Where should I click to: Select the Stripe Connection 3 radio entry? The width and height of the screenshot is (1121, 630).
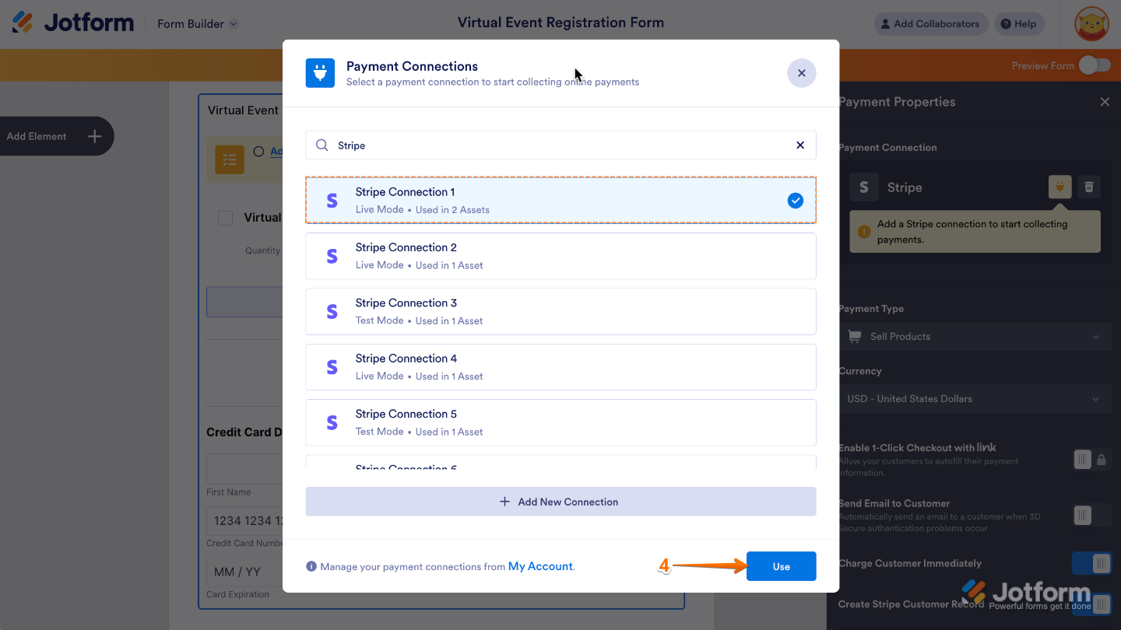[x=560, y=311]
